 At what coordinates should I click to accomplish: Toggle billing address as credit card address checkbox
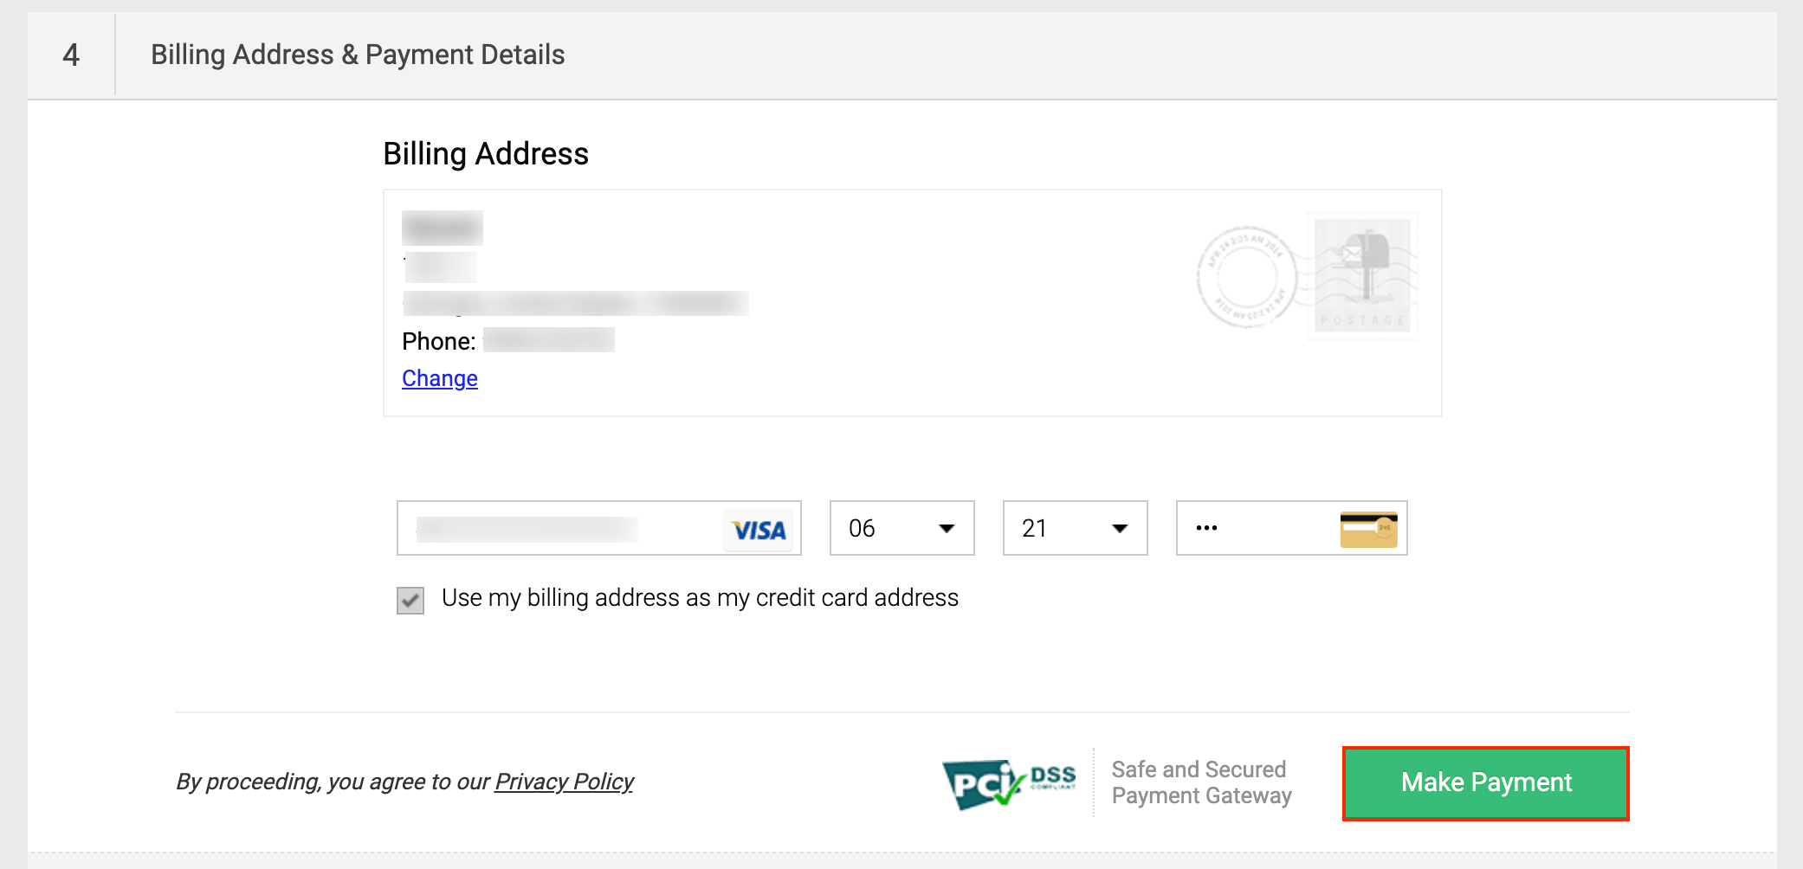pyautogui.click(x=410, y=600)
